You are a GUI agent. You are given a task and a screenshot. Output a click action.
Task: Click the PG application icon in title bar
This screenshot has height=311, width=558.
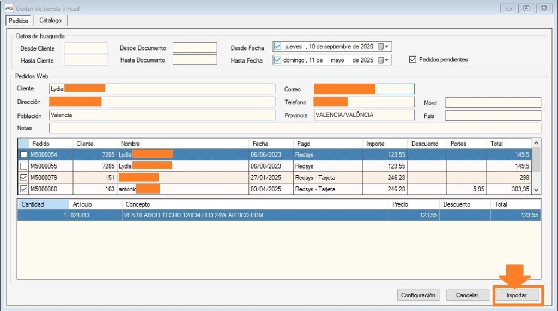click(9, 8)
